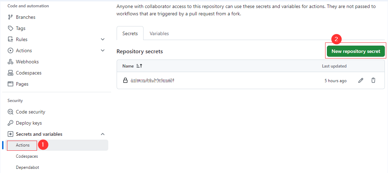Viewport: 388px width, 173px height.
Task: Click the New repository secret button
Action: pyautogui.click(x=356, y=51)
